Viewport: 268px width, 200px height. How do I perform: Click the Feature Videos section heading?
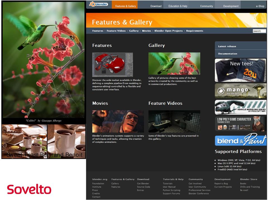(x=165, y=103)
